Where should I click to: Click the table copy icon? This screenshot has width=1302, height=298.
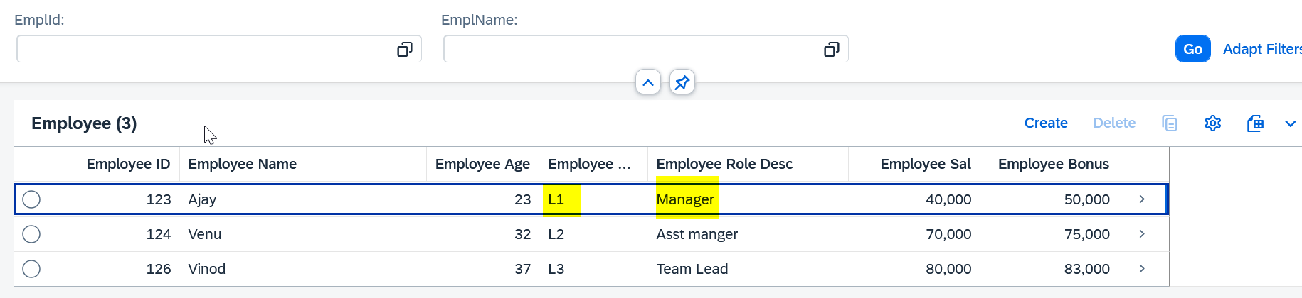click(1170, 123)
